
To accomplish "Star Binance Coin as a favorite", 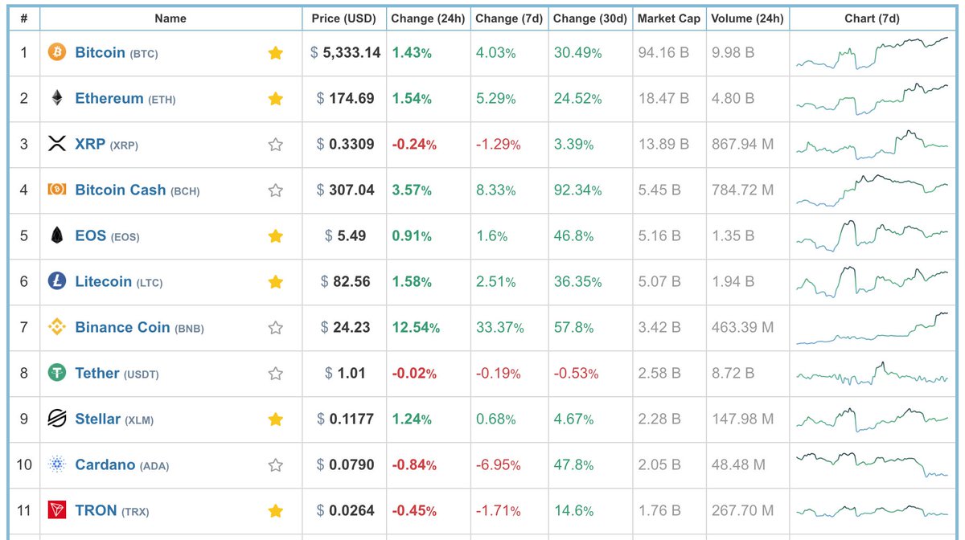I will [x=275, y=328].
